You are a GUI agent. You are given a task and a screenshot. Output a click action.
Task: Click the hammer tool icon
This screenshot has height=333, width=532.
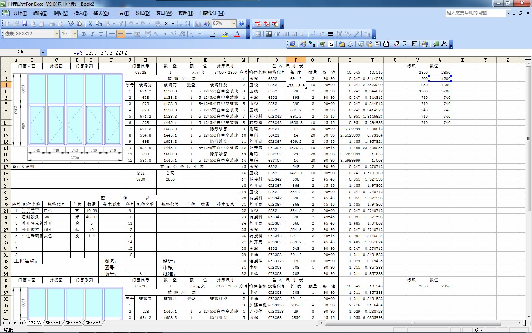(x=444, y=44)
